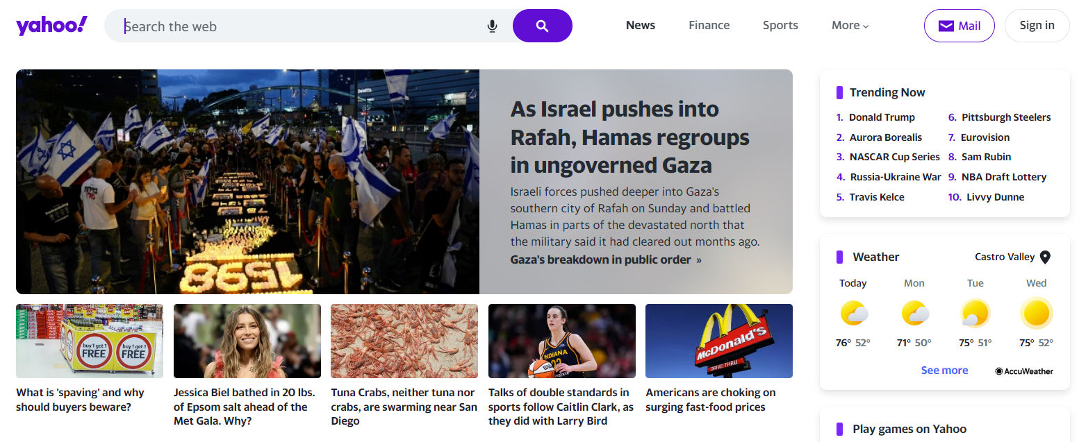This screenshot has height=442, width=1079.
Task: Select trending topic Aurora Borealis
Action: pyautogui.click(x=885, y=137)
